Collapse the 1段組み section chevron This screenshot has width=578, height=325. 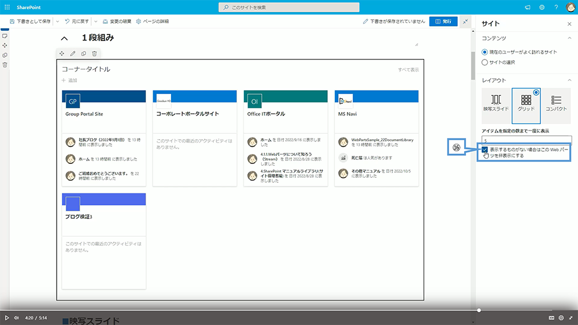(x=65, y=38)
